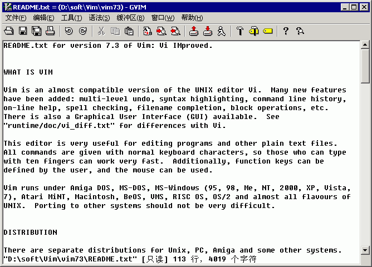The width and height of the screenshot is (372, 267).
Task: Click the Find Help search icon
Action: [300, 31]
